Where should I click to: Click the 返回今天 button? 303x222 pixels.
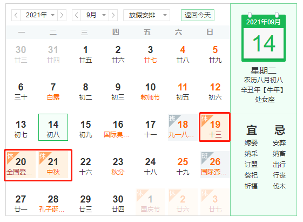click(198, 15)
